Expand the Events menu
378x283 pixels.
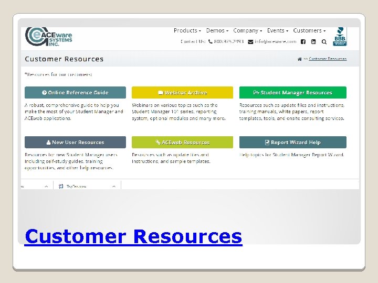click(278, 30)
